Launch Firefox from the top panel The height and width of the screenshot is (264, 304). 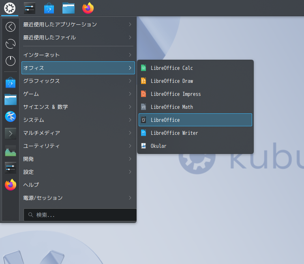88,8
